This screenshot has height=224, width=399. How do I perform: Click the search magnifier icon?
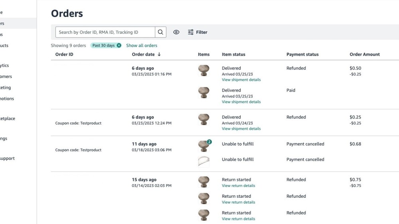tap(160, 32)
